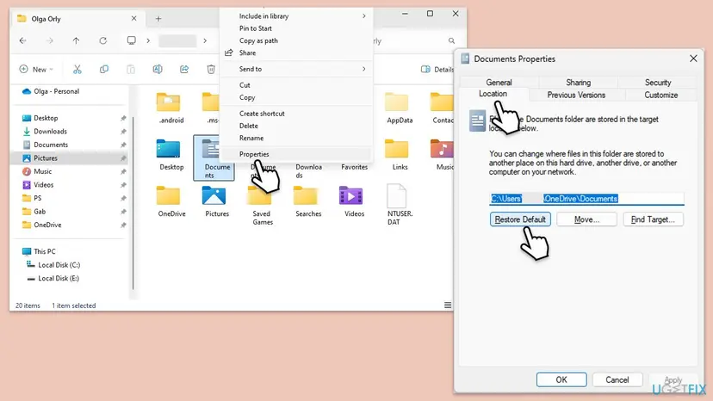Go up one folder level arrow
The height and width of the screenshot is (401, 713).
[76, 41]
